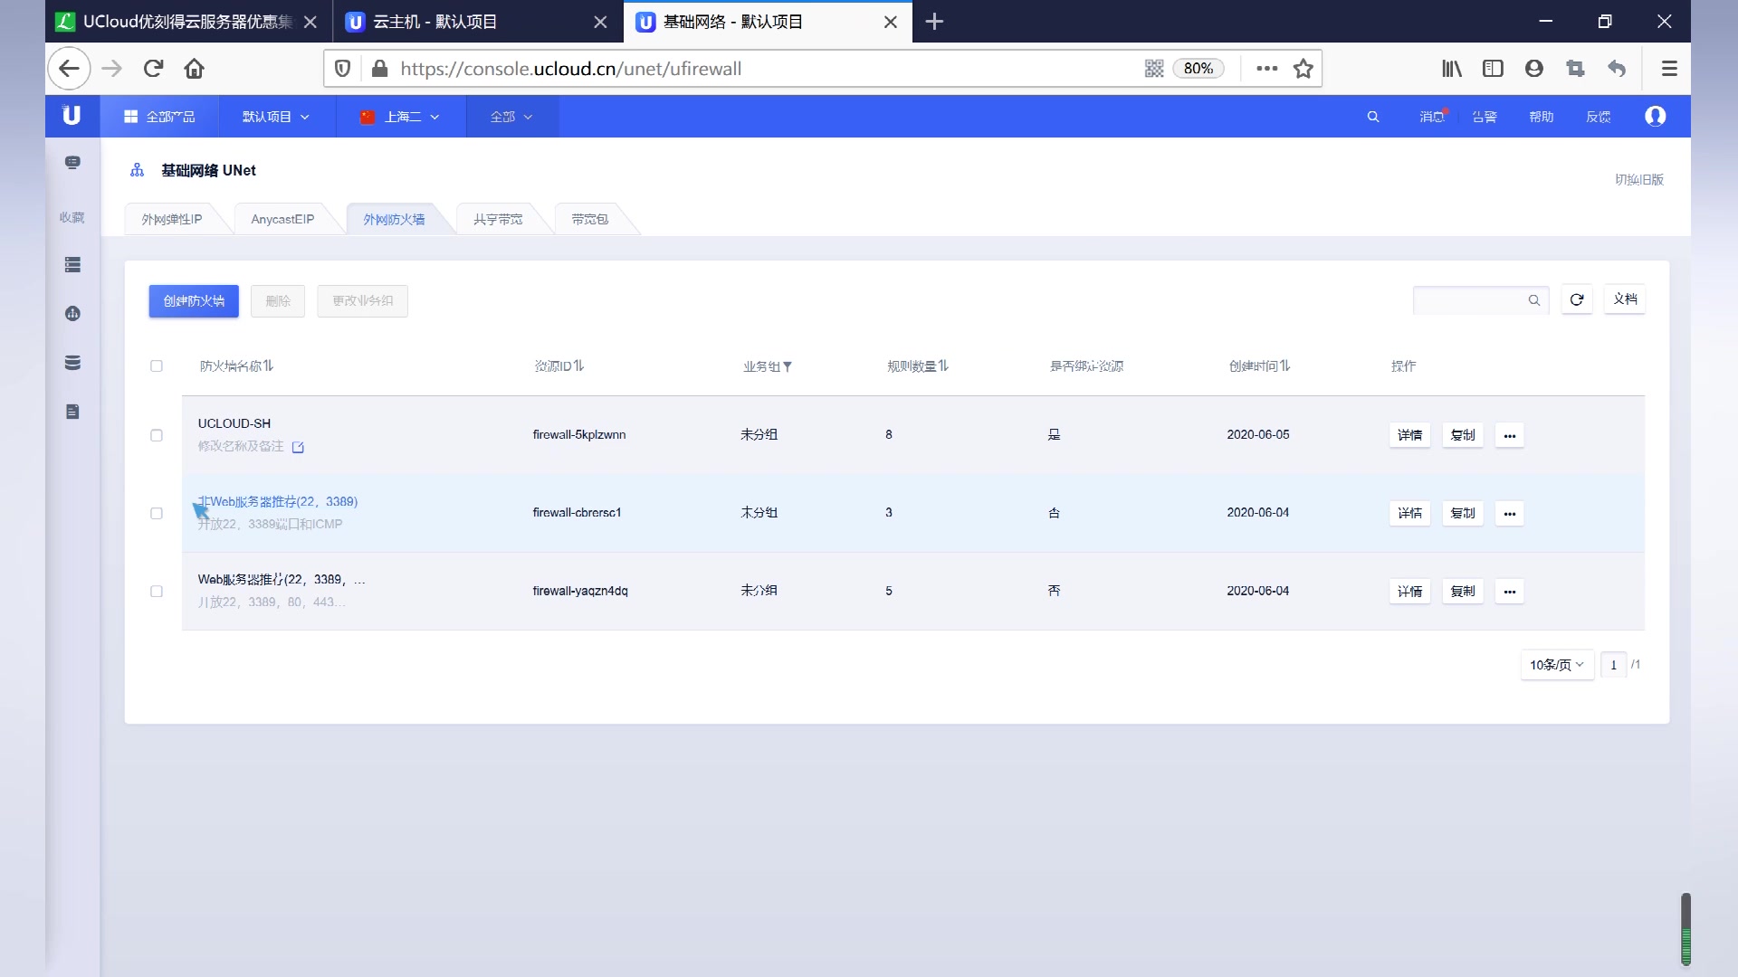Screen dimensions: 1738x977
Task: Click the chat bubble icon in the left sidebar
Action: pos(72,163)
